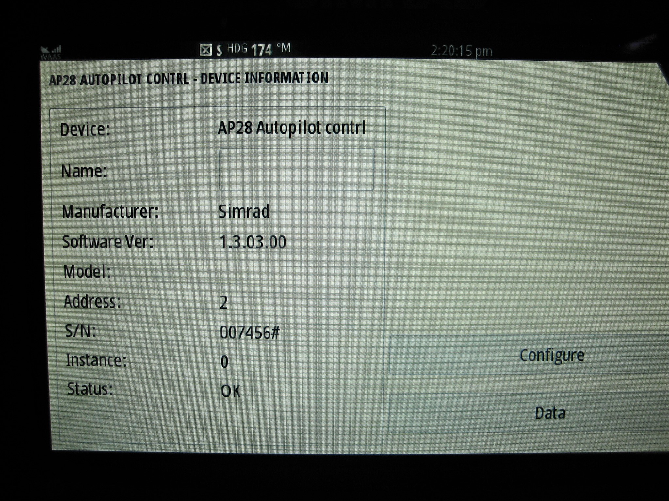669x501 pixels.
Task: Tap the Manufacturer value Simrad
Action: [x=244, y=212]
